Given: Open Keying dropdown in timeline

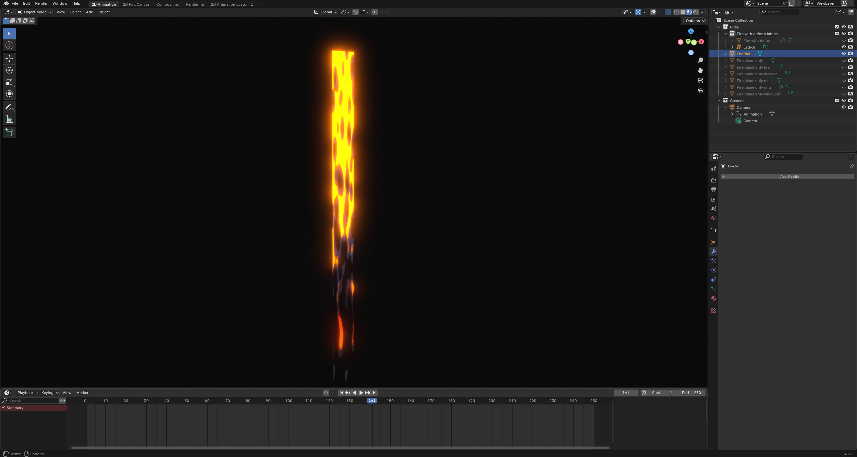Looking at the screenshot, I should pyautogui.click(x=50, y=393).
